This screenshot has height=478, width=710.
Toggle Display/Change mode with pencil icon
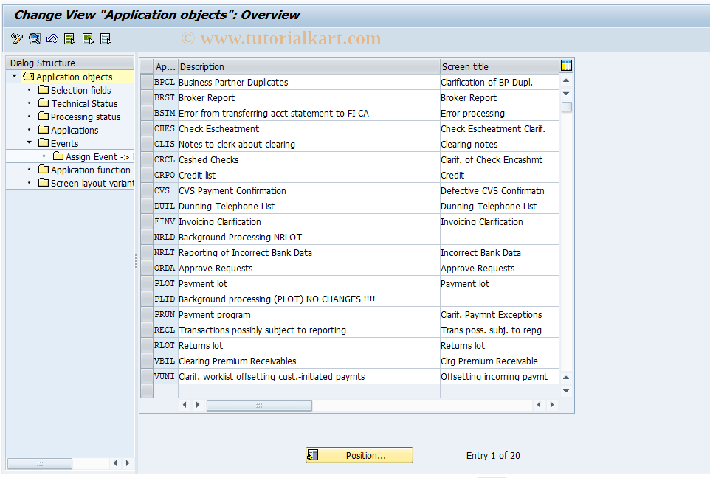[x=16, y=38]
